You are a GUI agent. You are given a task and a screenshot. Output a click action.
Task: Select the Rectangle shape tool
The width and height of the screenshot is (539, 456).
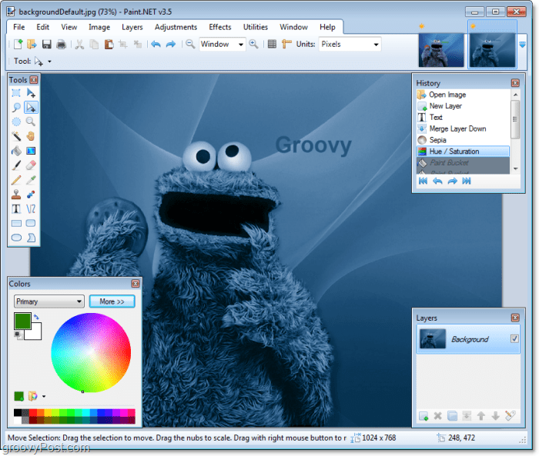[16, 223]
